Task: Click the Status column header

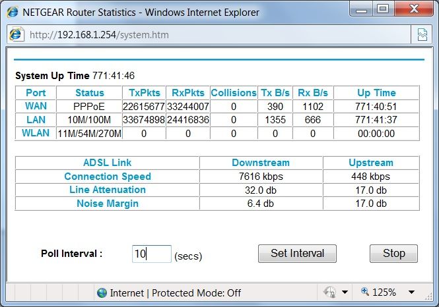Action: click(90, 93)
